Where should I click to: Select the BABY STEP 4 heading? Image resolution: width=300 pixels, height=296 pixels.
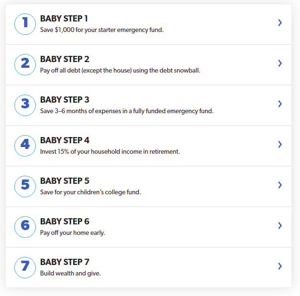click(x=64, y=140)
